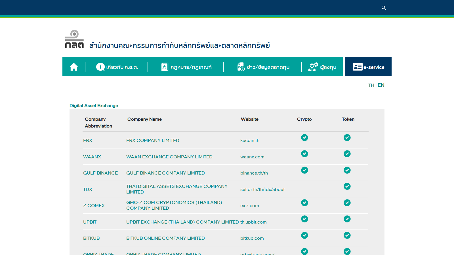Click the Digital Asset Exchange heading

point(94,106)
